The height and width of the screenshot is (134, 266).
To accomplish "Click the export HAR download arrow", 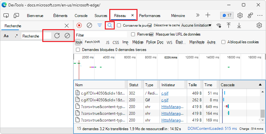I will 239,25.
